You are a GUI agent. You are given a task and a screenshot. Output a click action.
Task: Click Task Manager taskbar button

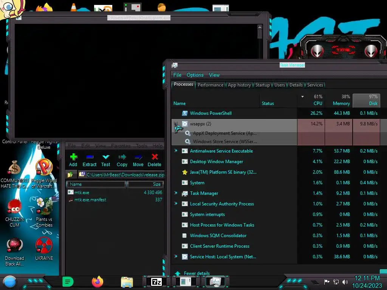click(215, 282)
